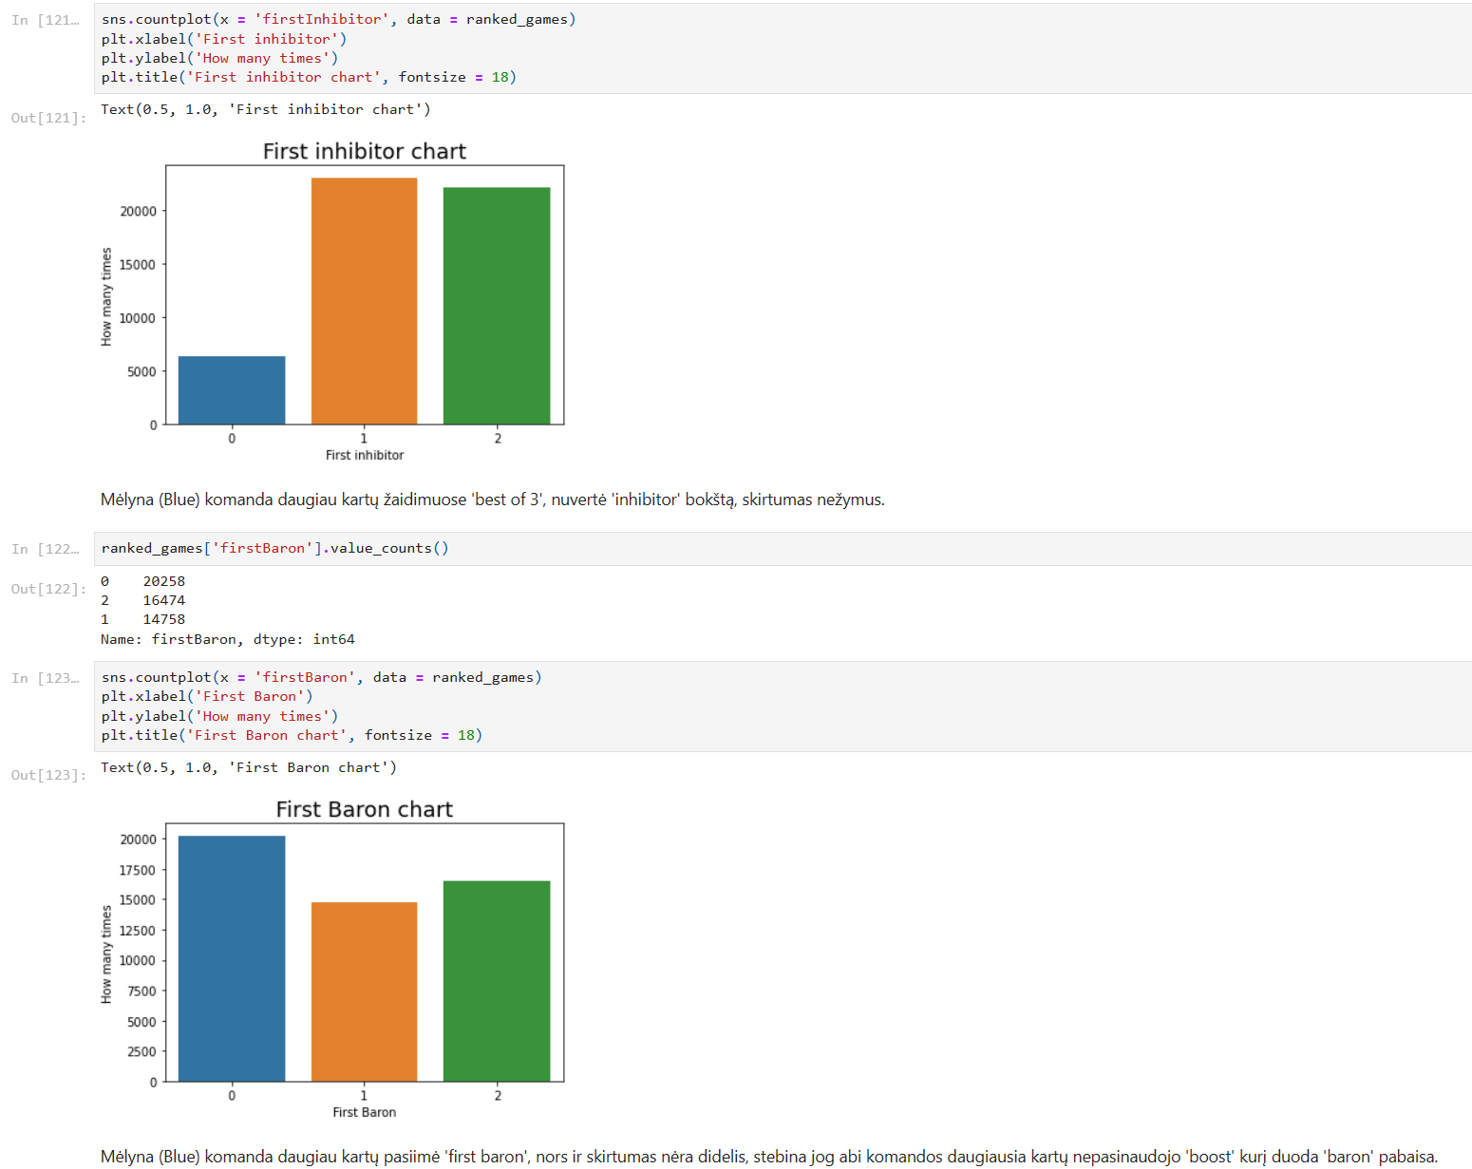Click the orange bar in First inhibitor chart
Image resolution: width=1472 pixels, height=1169 pixels.
point(364,301)
